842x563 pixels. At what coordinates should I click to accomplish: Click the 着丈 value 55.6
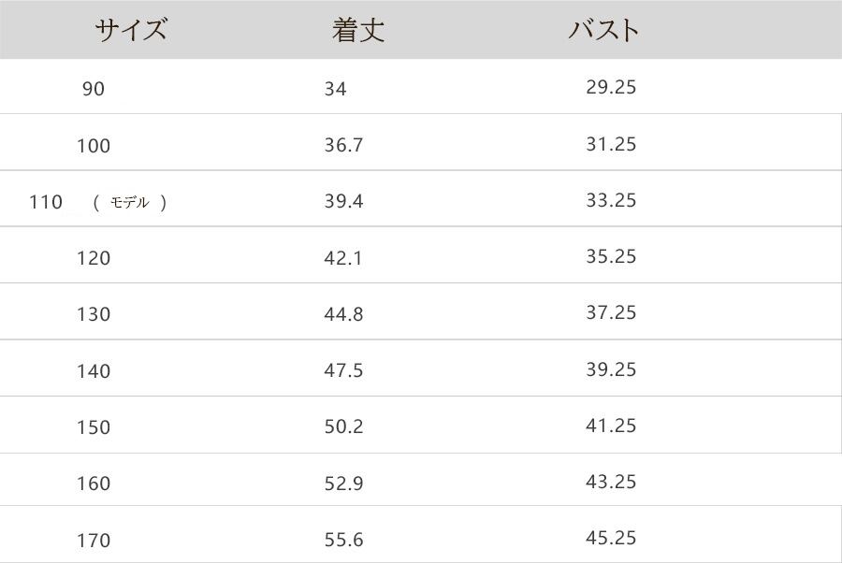343,541
